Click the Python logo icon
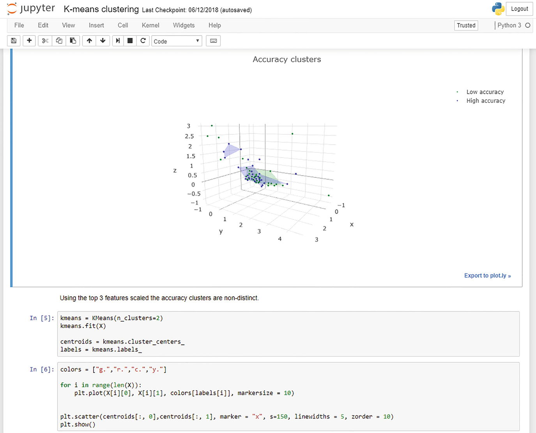536x433 pixels. [x=498, y=9]
